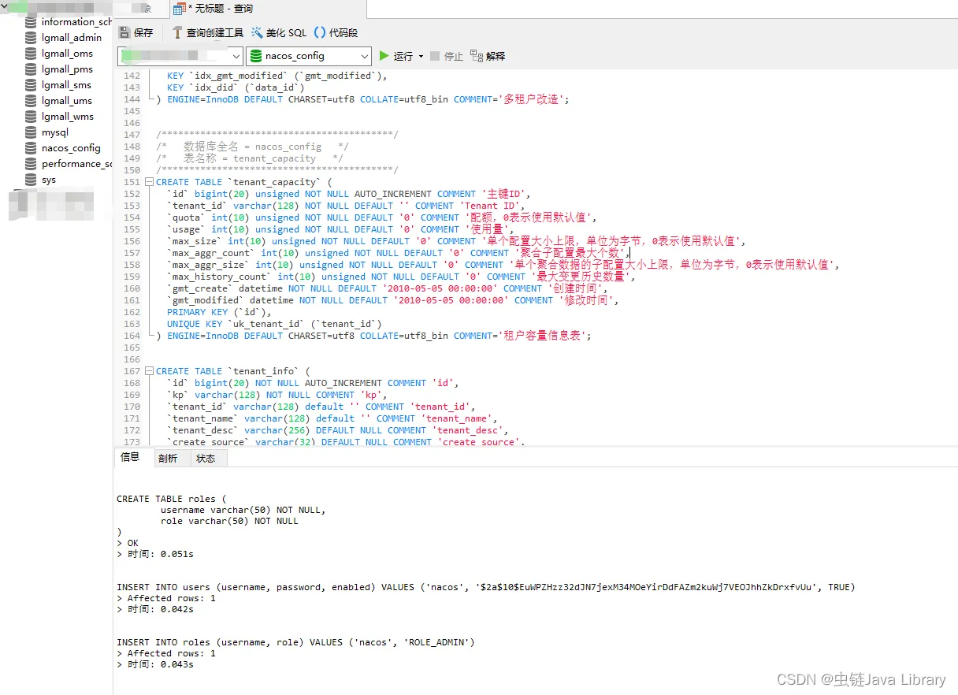This screenshot has width=958, height=695.
Task: Click 'CREATE TABLE roles (' in output
Action: (x=172, y=499)
